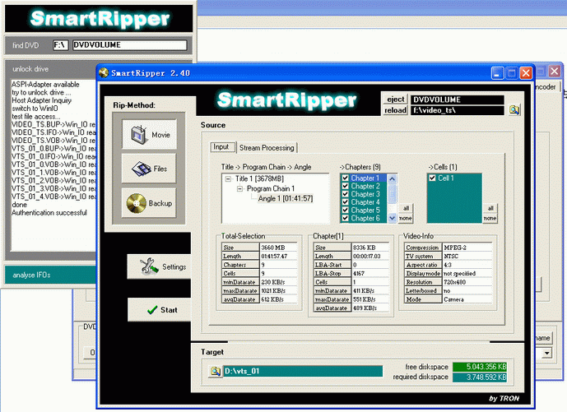Click Resolution value 720x480
Screen dimensions: 567x412
(x=467, y=282)
